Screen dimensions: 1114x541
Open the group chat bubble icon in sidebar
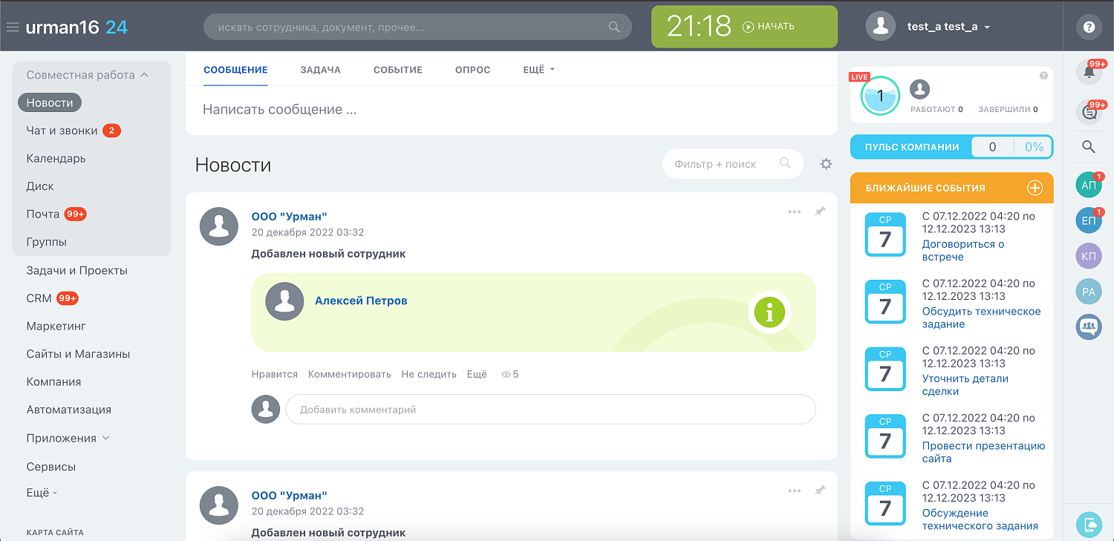(1089, 326)
